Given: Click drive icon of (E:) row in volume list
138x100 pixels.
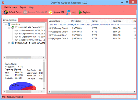Looking at the screenshot, I should (50, 32).
